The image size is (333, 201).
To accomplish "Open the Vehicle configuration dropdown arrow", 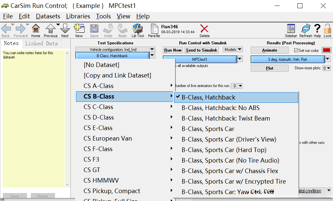I will pyautogui.click(x=152, y=49).
